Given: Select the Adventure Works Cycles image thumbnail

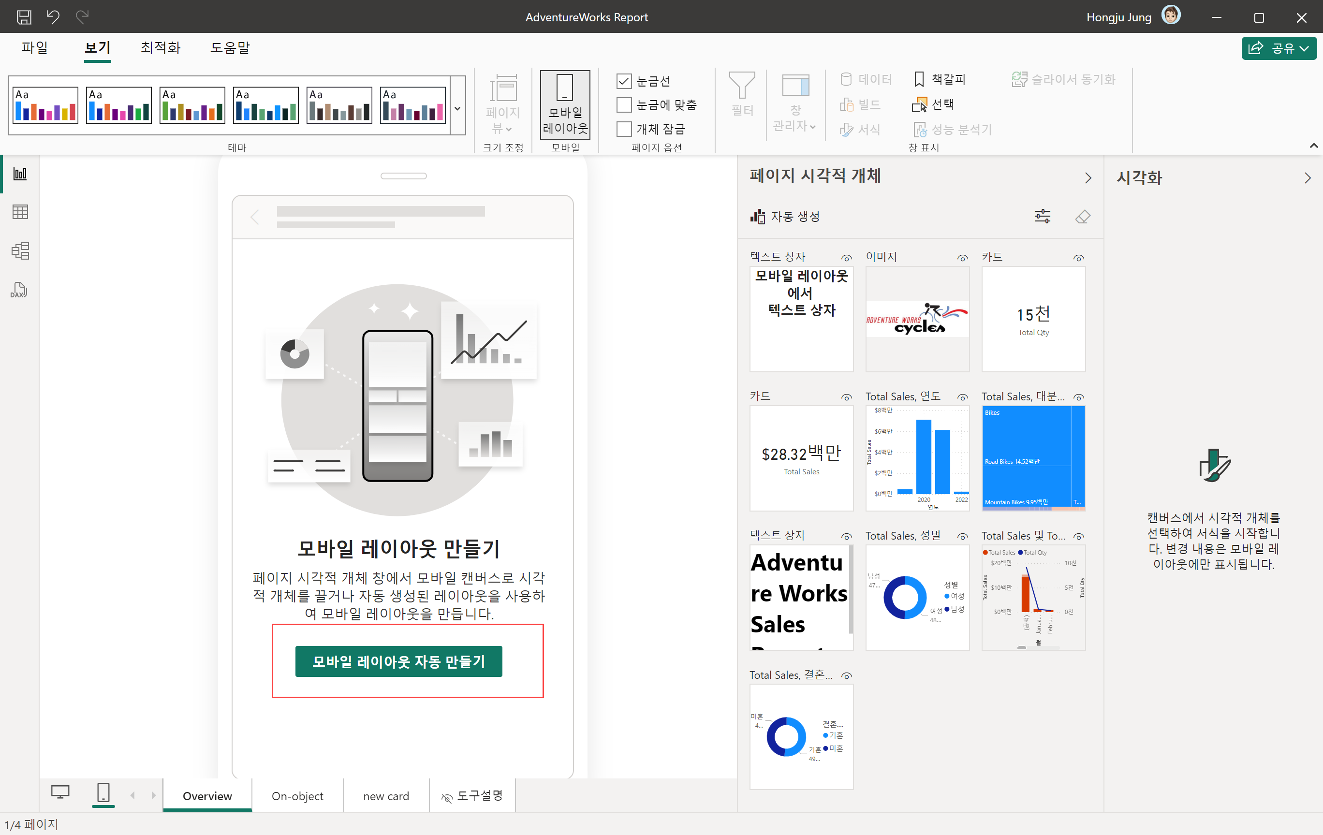Looking at the screenshot, I should tap(917, 319).
